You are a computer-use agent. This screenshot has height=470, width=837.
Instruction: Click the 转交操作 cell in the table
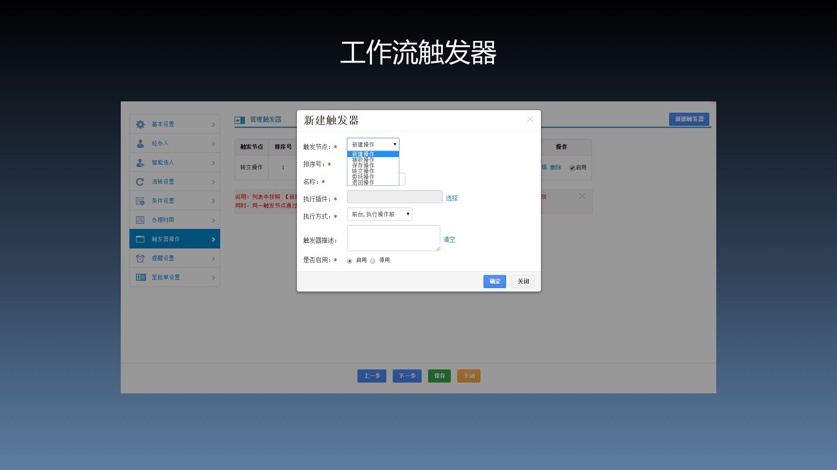point(252,168)
